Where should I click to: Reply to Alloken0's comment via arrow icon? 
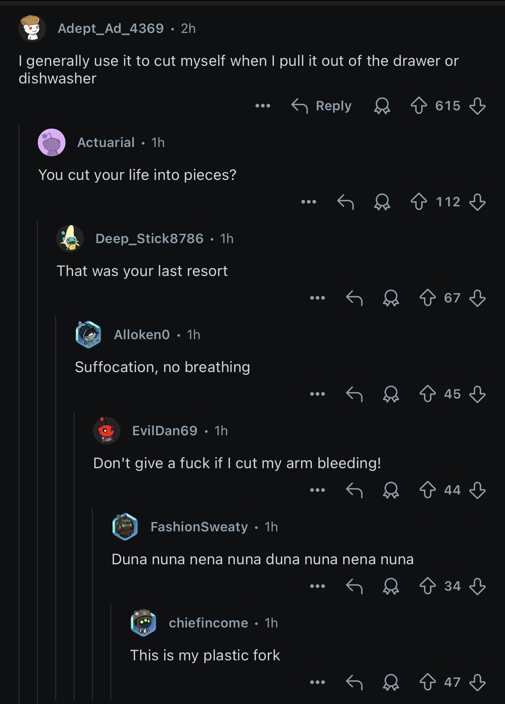(354, 394)
